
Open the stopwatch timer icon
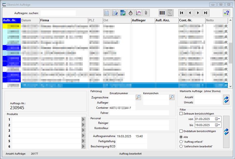coord(130,13)
